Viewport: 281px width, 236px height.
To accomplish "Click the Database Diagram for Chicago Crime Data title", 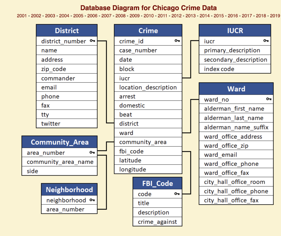I will (x=148, y=8).
